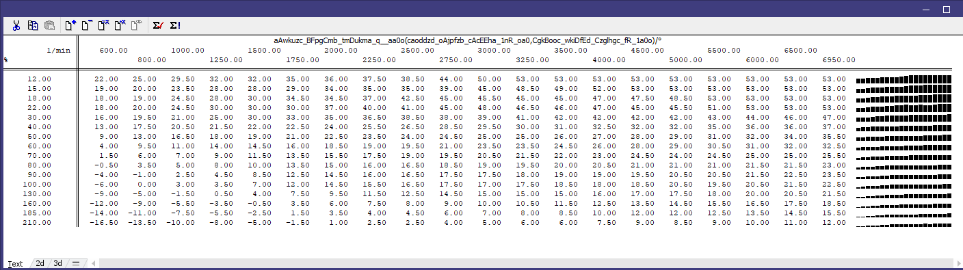The image size is (963, 270).
Task: Click the long map name title label
Action: pos(468,40)
